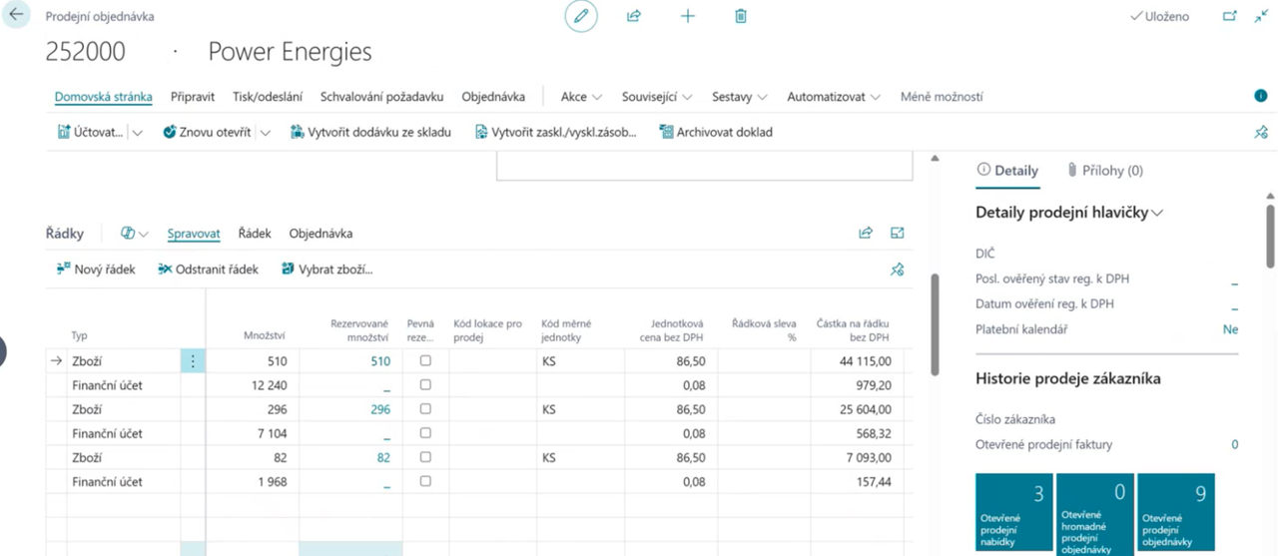Click the trash delete icon
Screen dimensions: 1278x556
741,16
